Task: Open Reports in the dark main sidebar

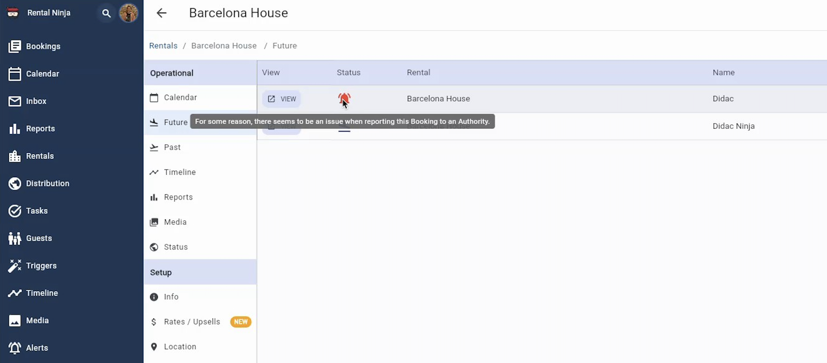Action: [x=32, y=128]
